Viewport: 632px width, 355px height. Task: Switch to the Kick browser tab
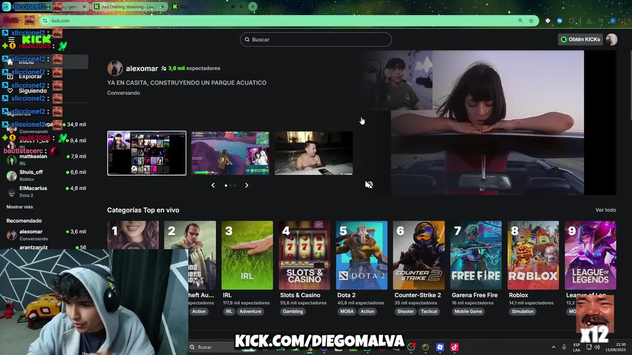[x=183, y=7]
